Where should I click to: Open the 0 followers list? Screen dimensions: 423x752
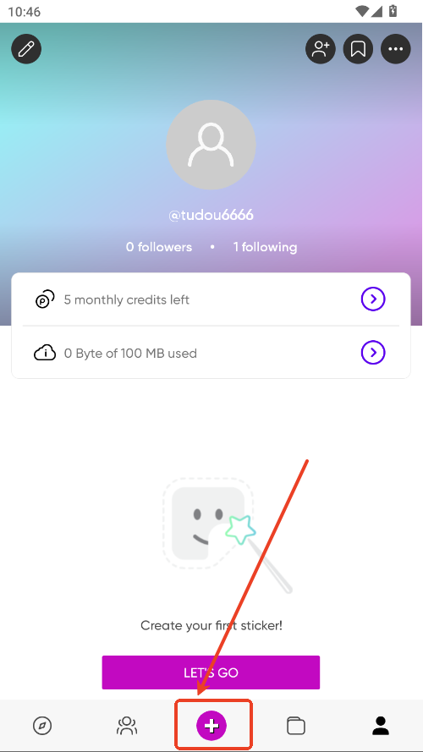(159, 247)
